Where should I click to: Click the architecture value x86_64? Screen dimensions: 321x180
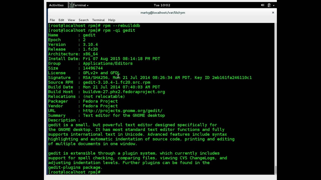(90, 54)
